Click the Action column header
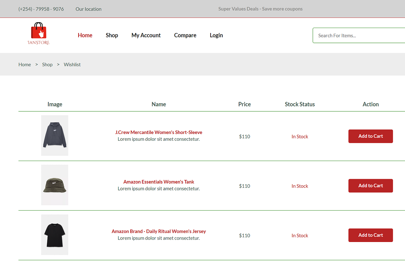This screenshot has width=405, height=270. [371, 104]
